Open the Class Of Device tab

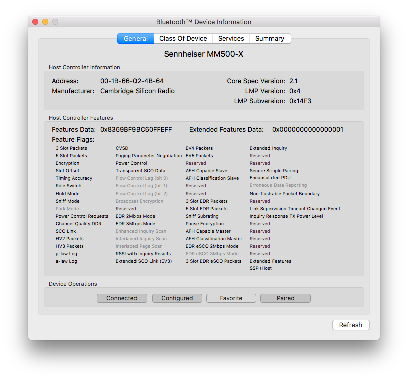tap(183, 39)
